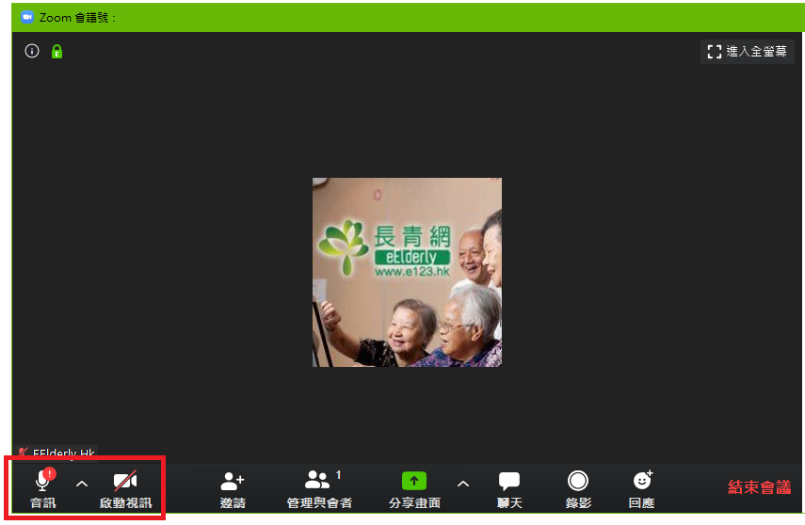Open the 聊天 chat panel

click(509, 482)
